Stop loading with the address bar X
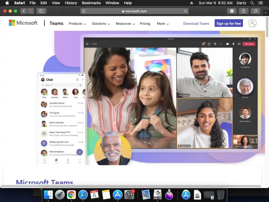The width and height of the screenshot is (269, 202). coord(185,11)
